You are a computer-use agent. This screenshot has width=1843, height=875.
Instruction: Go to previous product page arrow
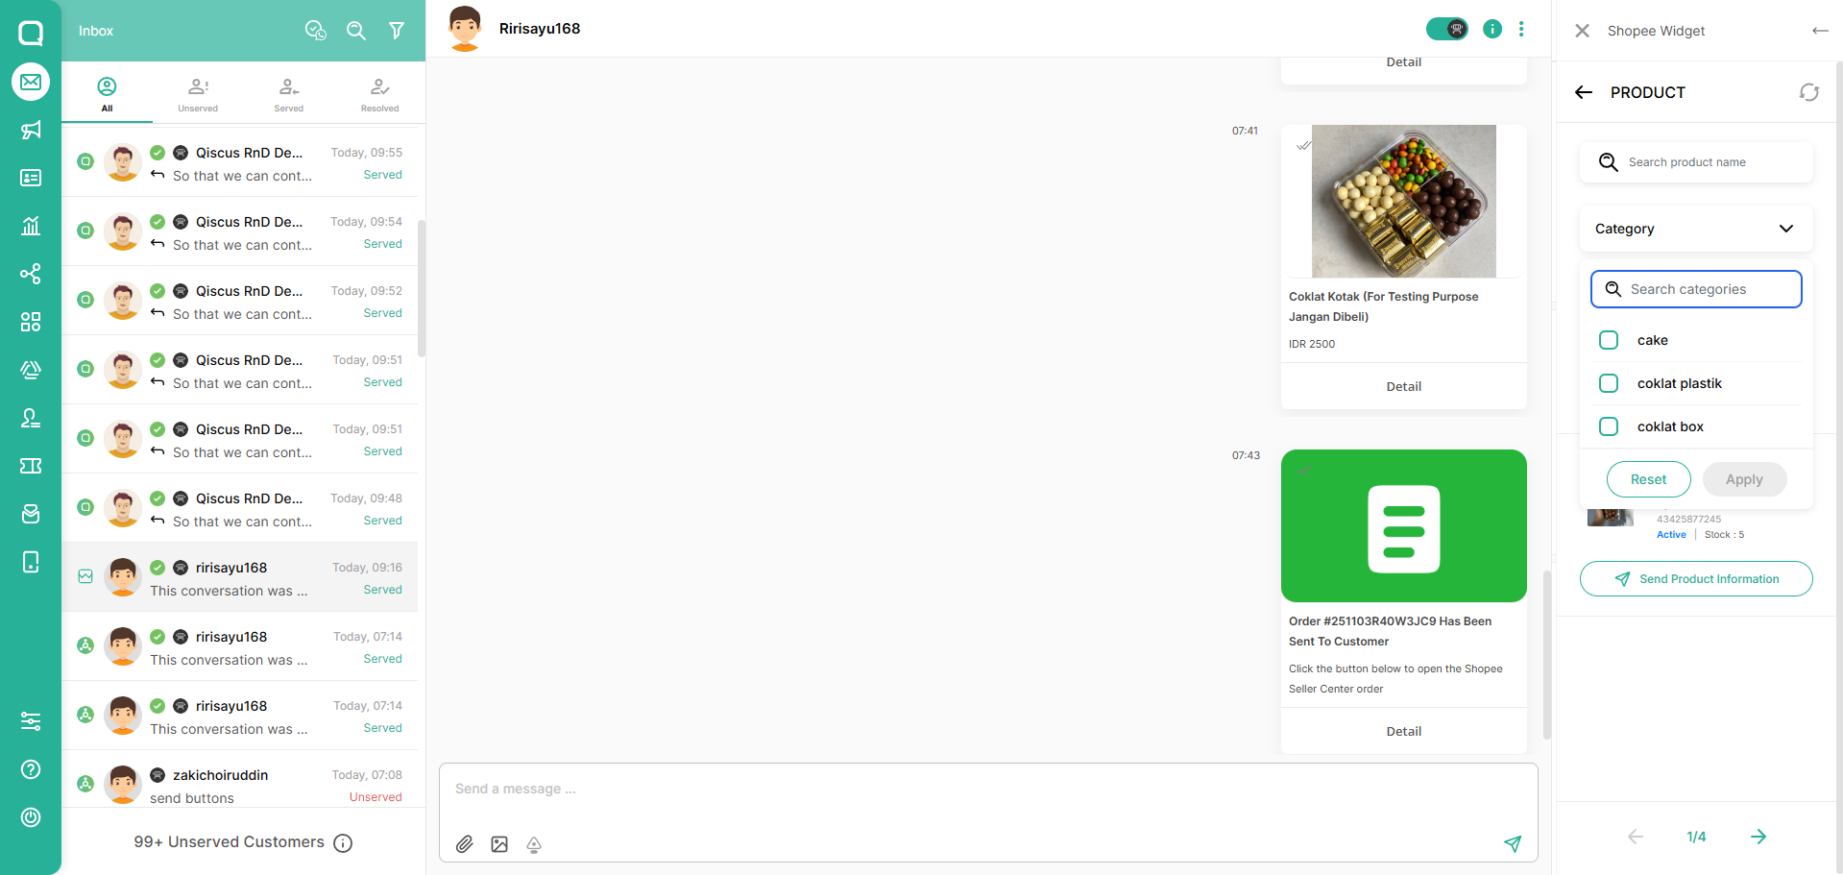(x=1636, y=837)
